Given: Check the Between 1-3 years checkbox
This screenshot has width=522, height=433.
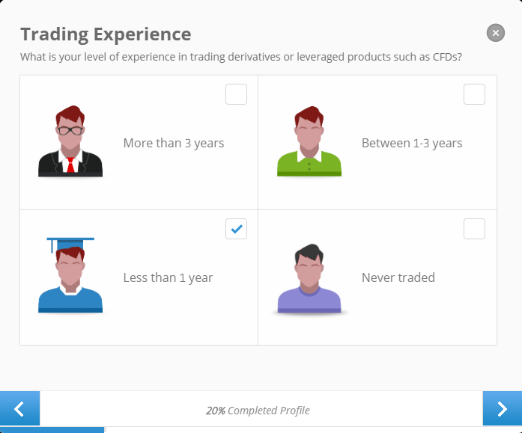Looking at the screenshot, I should coord(474,94).
